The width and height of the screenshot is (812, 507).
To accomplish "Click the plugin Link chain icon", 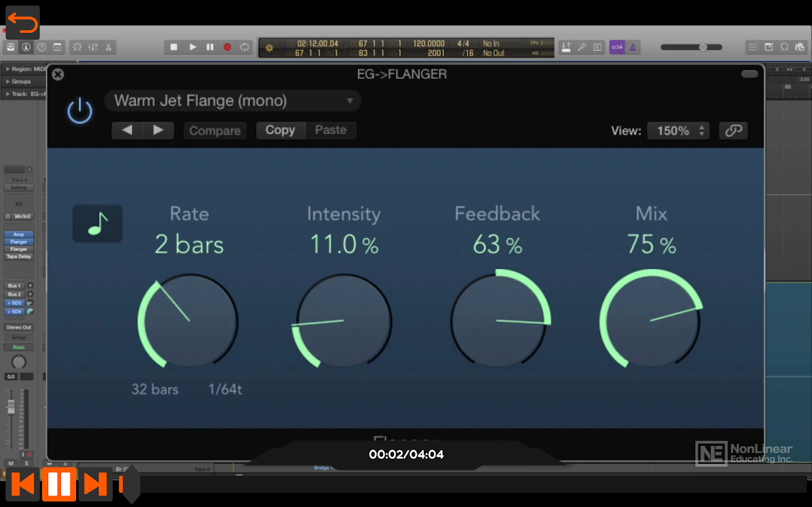I will tap(733, 131).
